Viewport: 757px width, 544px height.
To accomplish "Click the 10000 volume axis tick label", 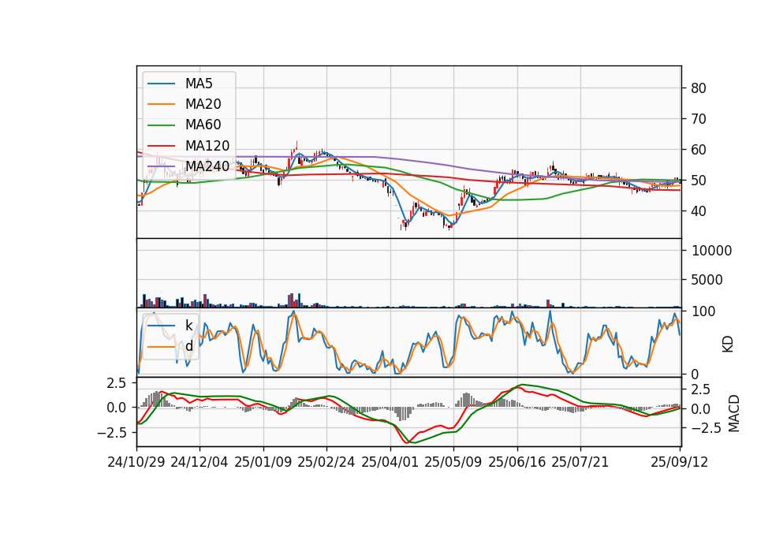I will (711, 251).
